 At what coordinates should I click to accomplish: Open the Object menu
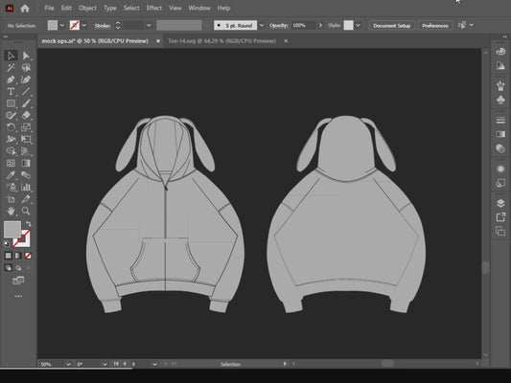point(87,8)
